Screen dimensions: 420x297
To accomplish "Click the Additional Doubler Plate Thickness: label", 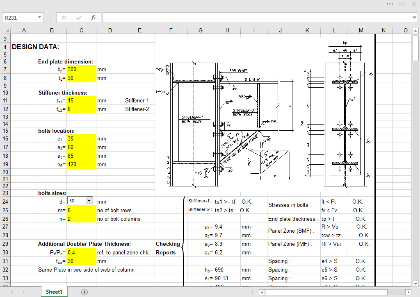I will pyautogui.click(x=84, y=244).
